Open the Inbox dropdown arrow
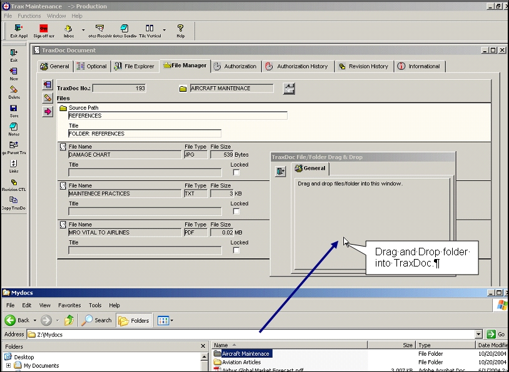Screen dimensions: 509x372 tap(83, 30)
